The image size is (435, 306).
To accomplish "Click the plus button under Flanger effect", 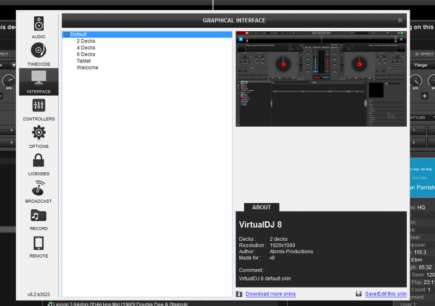I will click(425, 96).
